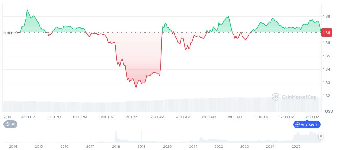
Task: Click the 1.82 price axis label
Action: coord(326,96)
